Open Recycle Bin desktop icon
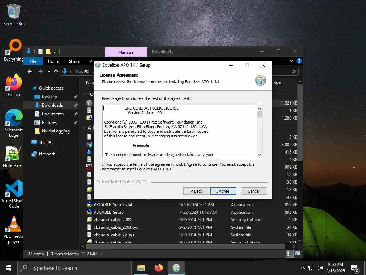366x275 pixels. click(x=14, y=14)
